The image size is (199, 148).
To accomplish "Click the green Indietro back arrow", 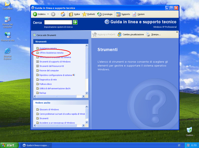I will pos(35,14).
